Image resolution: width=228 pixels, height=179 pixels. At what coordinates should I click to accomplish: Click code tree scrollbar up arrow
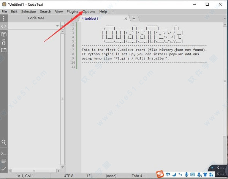(63, 31)
